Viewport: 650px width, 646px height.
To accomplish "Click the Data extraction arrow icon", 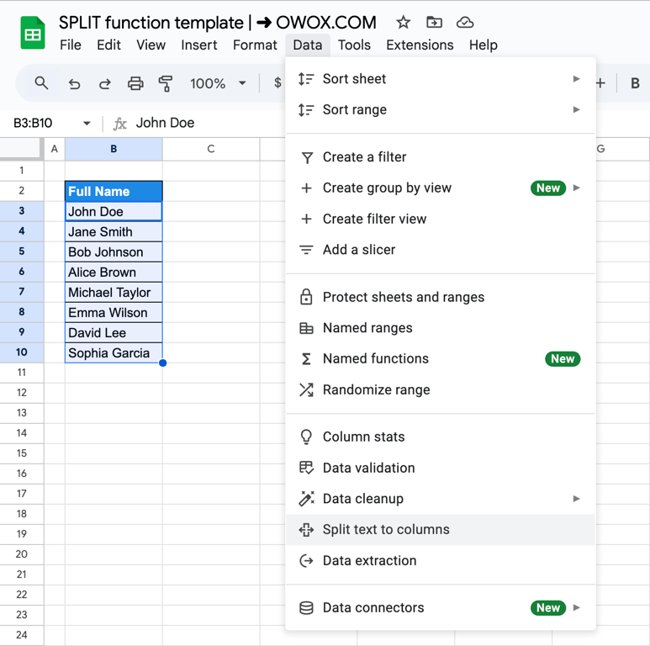I will (306, 560).
